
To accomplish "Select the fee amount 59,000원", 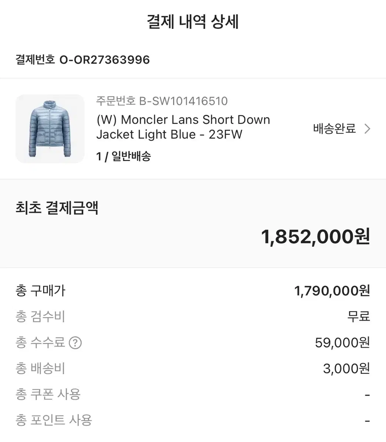I will [x=342, y=343].
